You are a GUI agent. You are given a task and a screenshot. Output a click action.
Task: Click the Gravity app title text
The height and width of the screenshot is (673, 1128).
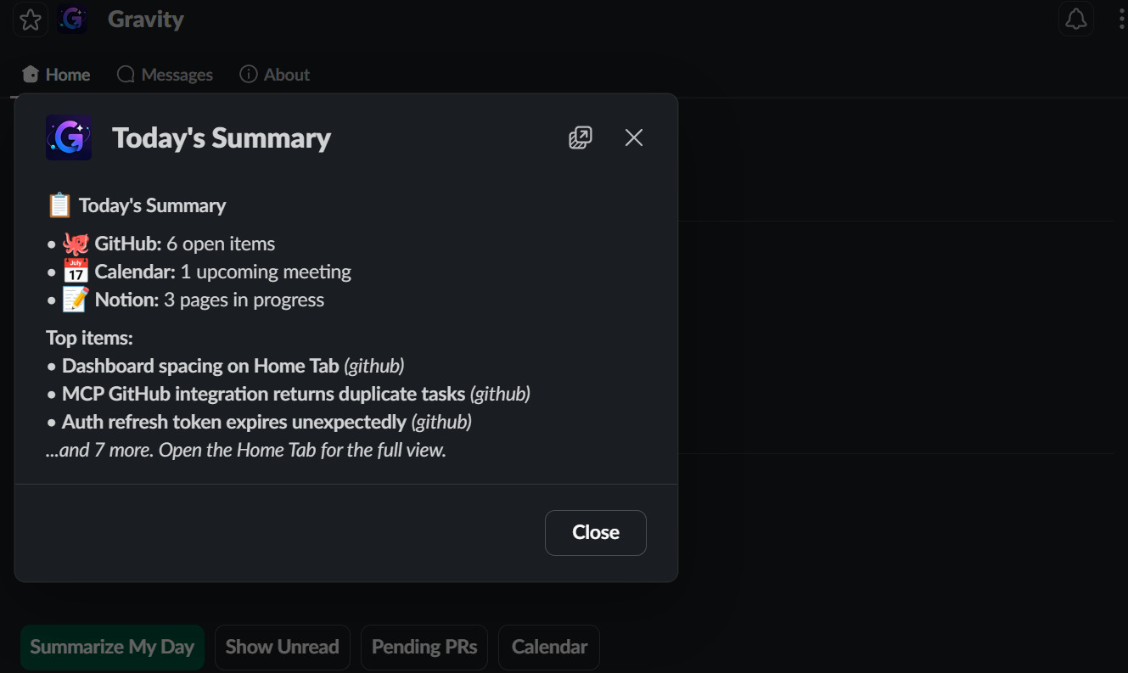pyautogui.click(x=146, y=20)
